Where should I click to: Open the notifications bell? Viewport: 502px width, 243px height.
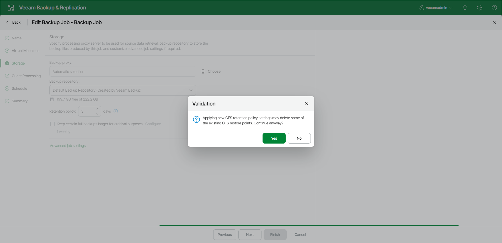click(x=465, y=8)
